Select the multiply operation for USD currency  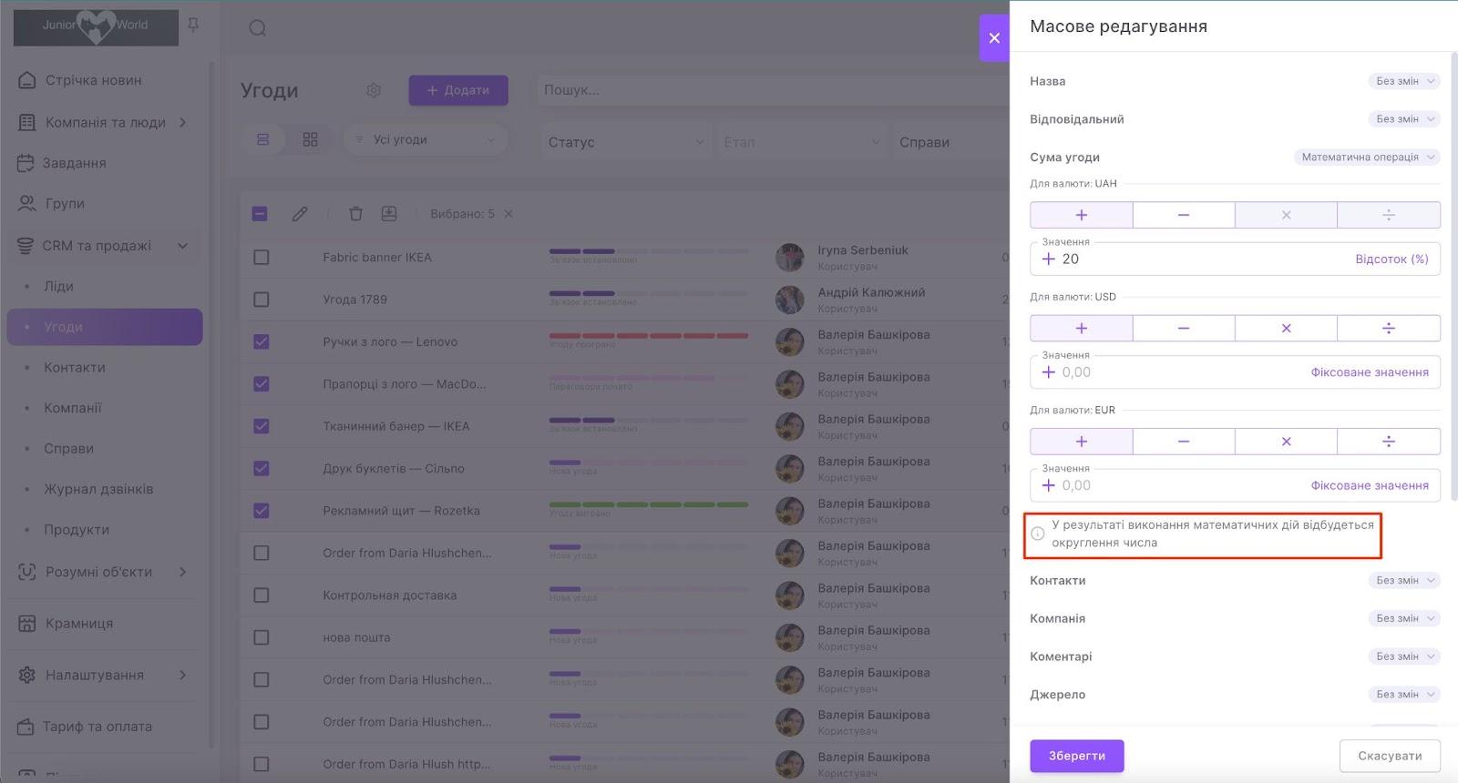(x=1286, y=328)
